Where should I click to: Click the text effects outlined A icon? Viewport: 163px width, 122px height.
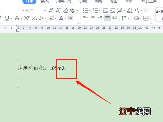41,18
